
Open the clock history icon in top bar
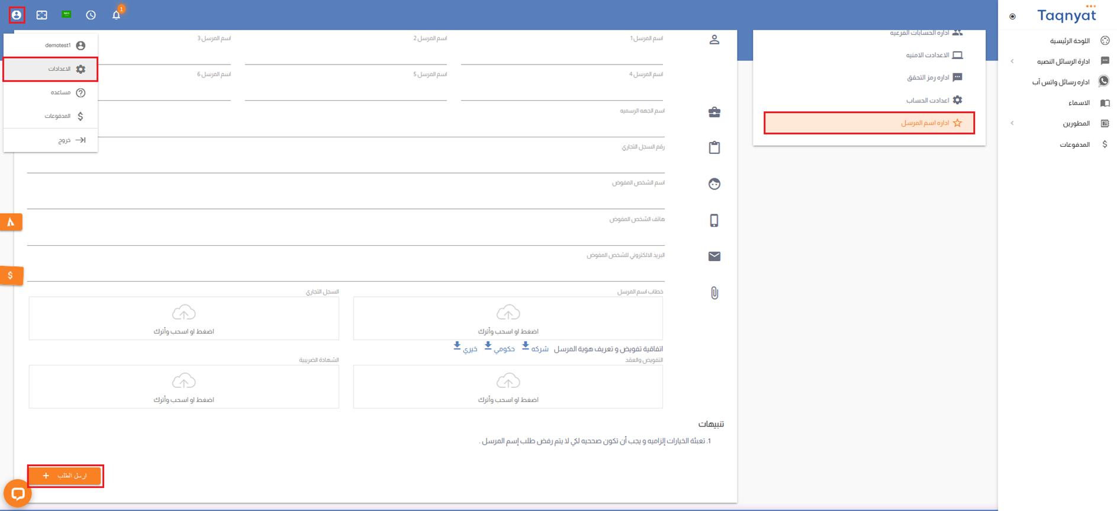[91, 15]
